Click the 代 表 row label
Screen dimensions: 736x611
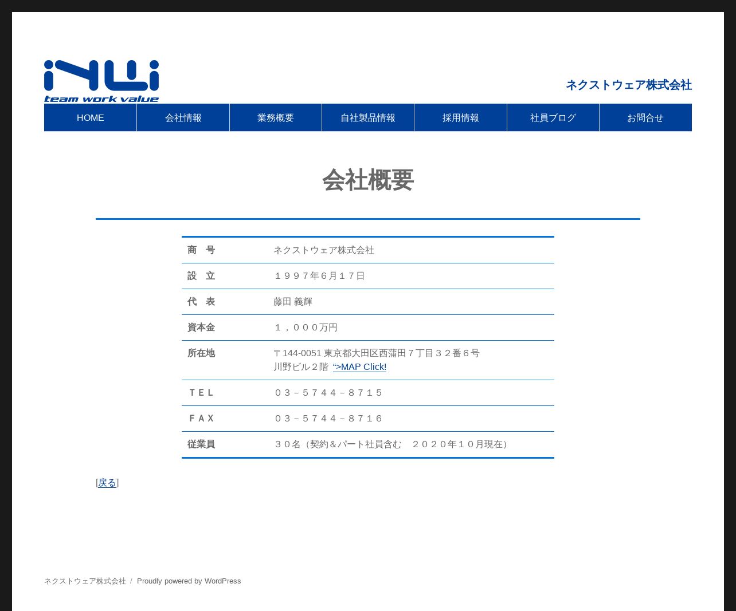tap(201, 302)
